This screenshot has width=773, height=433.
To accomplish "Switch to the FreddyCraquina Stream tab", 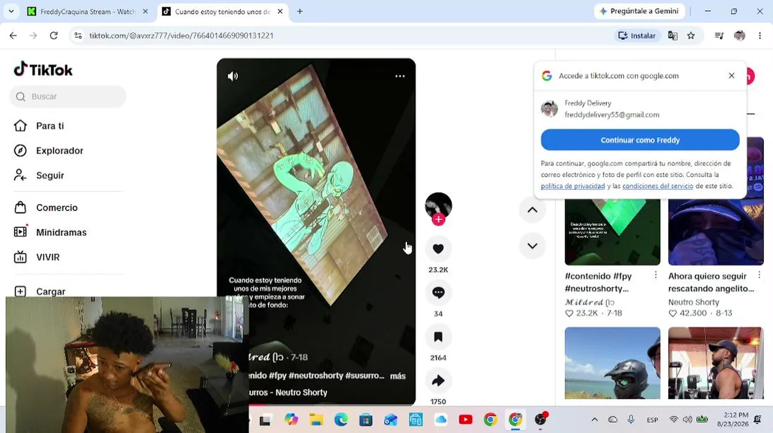I will 87,11.
